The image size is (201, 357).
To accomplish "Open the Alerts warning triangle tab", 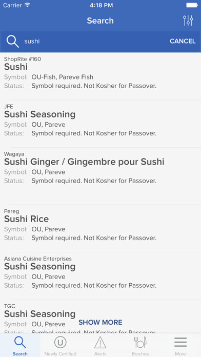I will tap(100, 345).
